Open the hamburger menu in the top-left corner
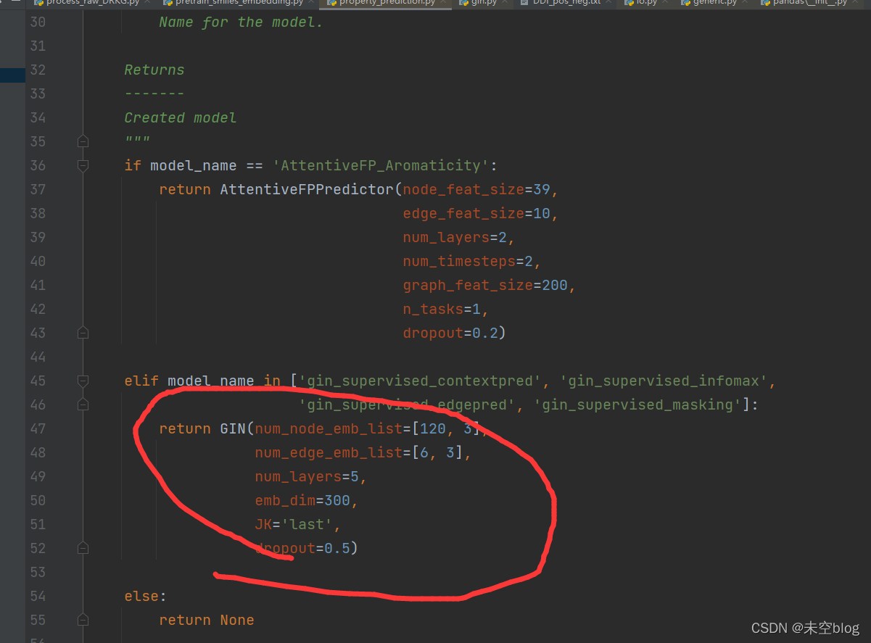This screenshot has height=643, width=871. tap(15, 1)
